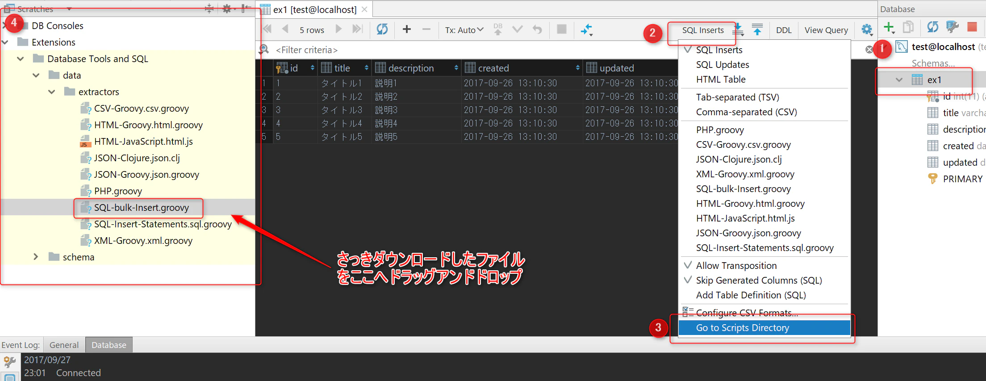Switch to the Database event log tab
Image resolution: width=986 pixels, height=381 pixels.
[109, 345]
